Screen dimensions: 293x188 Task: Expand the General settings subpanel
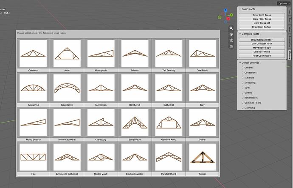point(243,68)
